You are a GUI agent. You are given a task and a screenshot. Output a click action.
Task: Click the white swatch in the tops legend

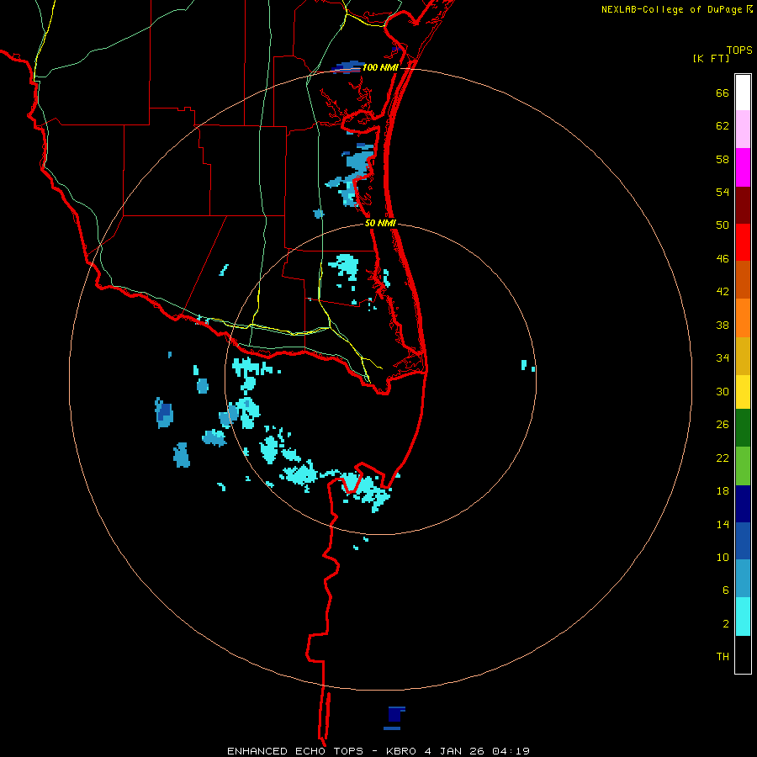743,93
